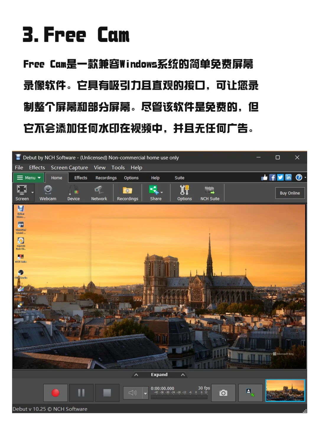The image size is (319, 426).
Task: Click the Twitter share icon
Action: pos(280,177)
